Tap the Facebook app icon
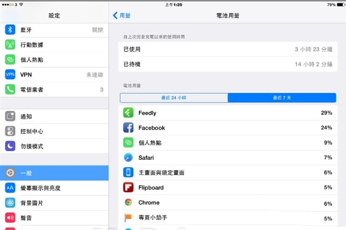346x230 pixels. coord(128,127)
